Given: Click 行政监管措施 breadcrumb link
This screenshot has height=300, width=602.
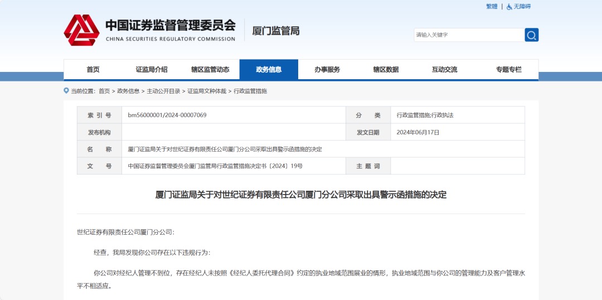Looking at the screenshot, I should pyautogui.click(x=250, y=91).
